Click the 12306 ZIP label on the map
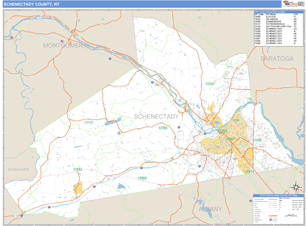Viewport: 307px width, 226px height. coord(163,128)
